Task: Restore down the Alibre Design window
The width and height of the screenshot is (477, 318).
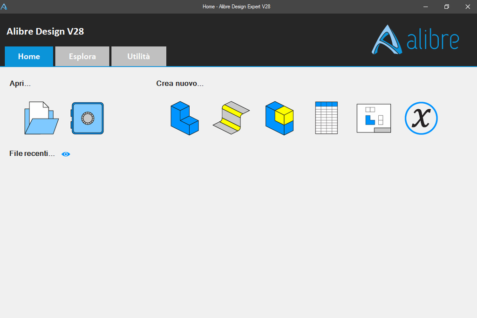Action: tap(447, 7)
